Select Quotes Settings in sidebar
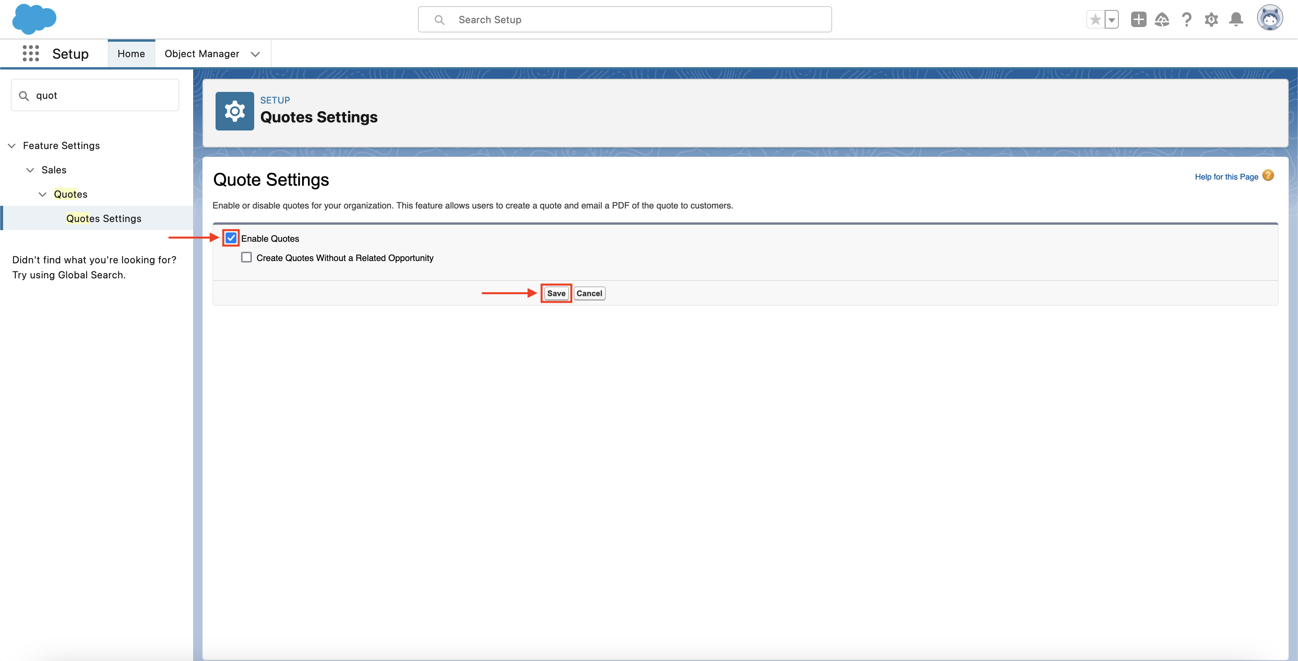Image resolution: width=1298 pixels, height=661 pixels. 104,219
